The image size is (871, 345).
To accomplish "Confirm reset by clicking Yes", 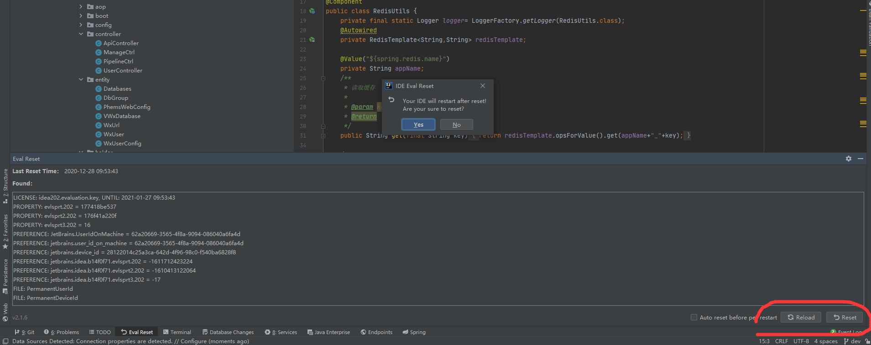I will (418, 124).
